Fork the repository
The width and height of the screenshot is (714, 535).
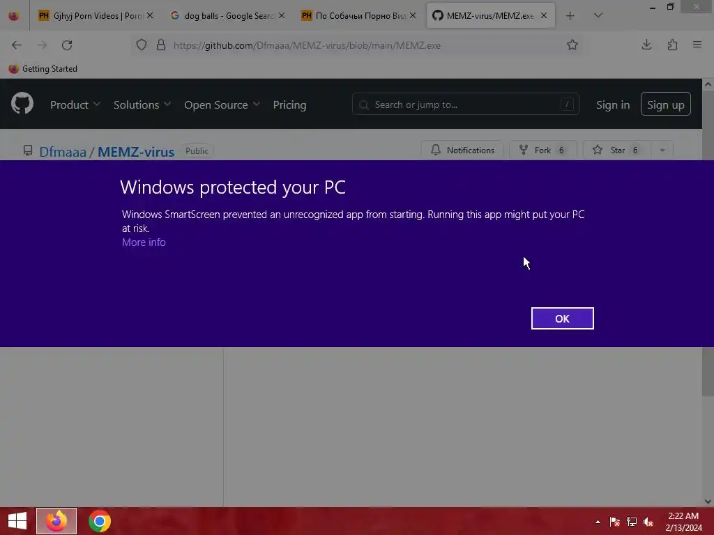pyautogui.click(x=542, y=150)
